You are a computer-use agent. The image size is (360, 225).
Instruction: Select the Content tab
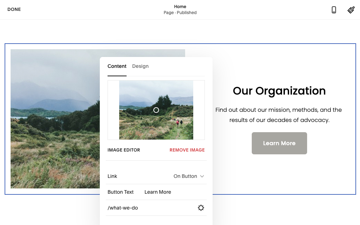click(x=117, y=66)
